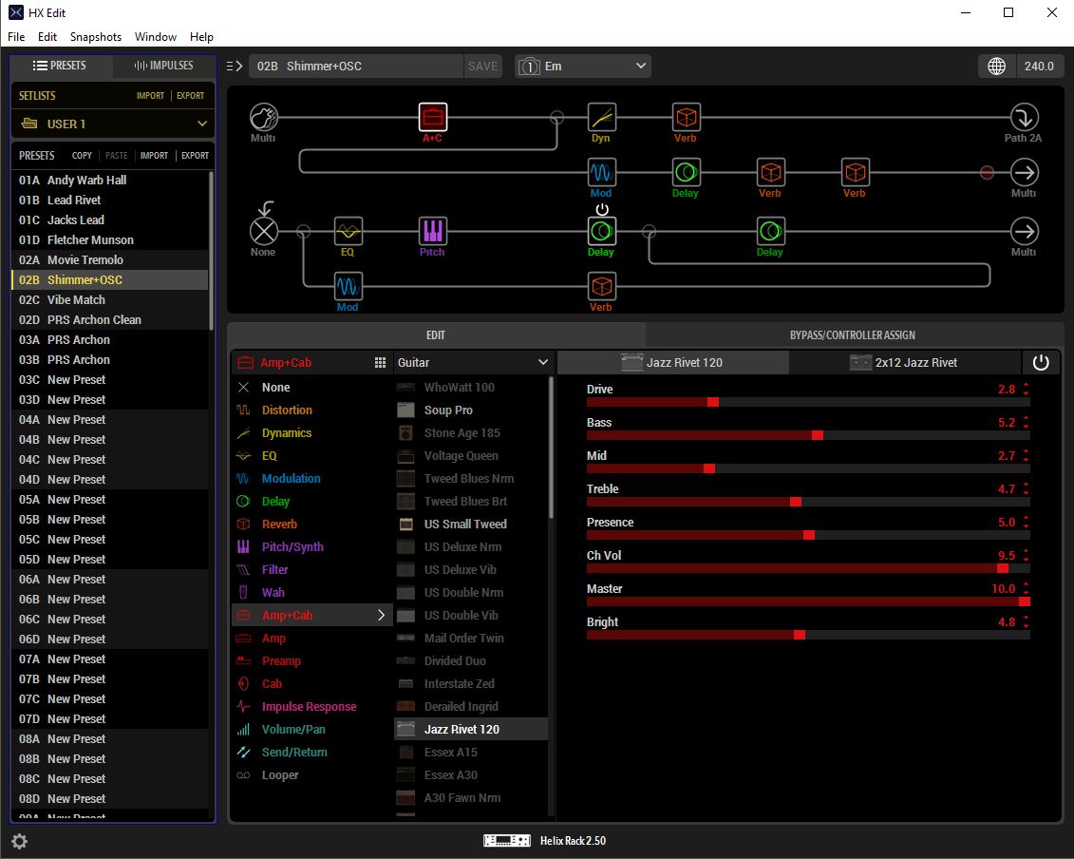
Task: Click the tempo value 240.0
Action: (x=1039, y=66)
